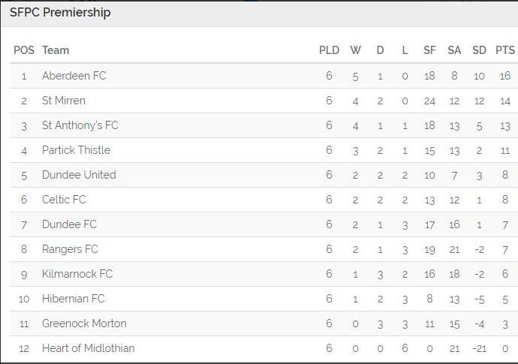
Task: Open the Aberdeen FC team link
Action: tap(74, 76)
